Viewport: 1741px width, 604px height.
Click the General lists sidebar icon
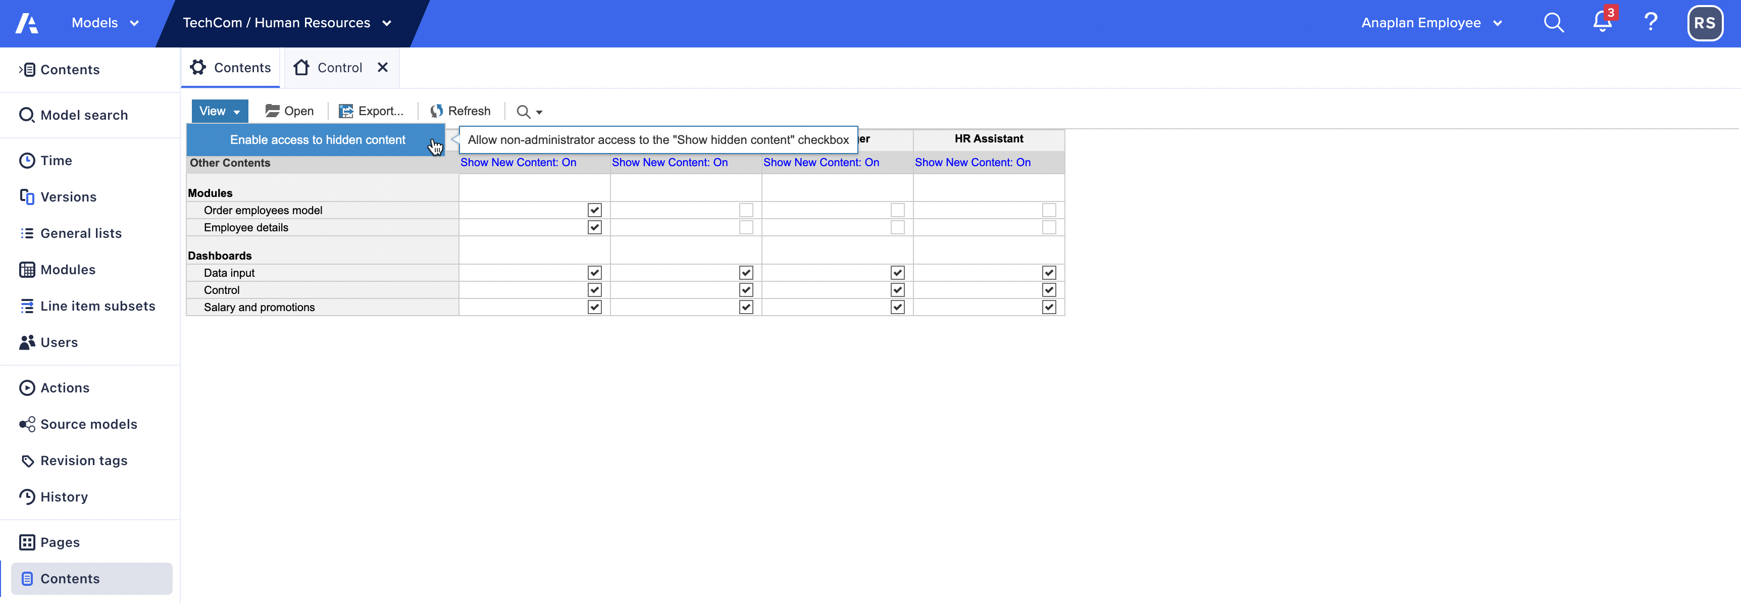pyautogui.click(x=27, y=233)
